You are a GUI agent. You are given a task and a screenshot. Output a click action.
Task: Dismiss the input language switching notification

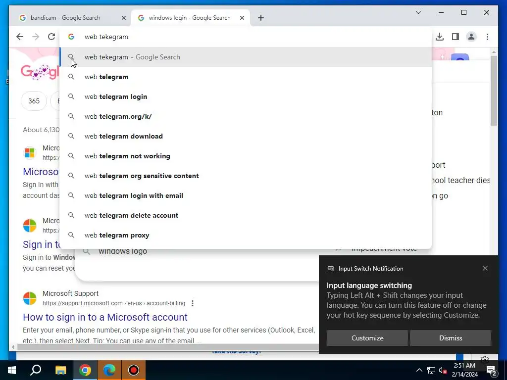click(451, 338)
